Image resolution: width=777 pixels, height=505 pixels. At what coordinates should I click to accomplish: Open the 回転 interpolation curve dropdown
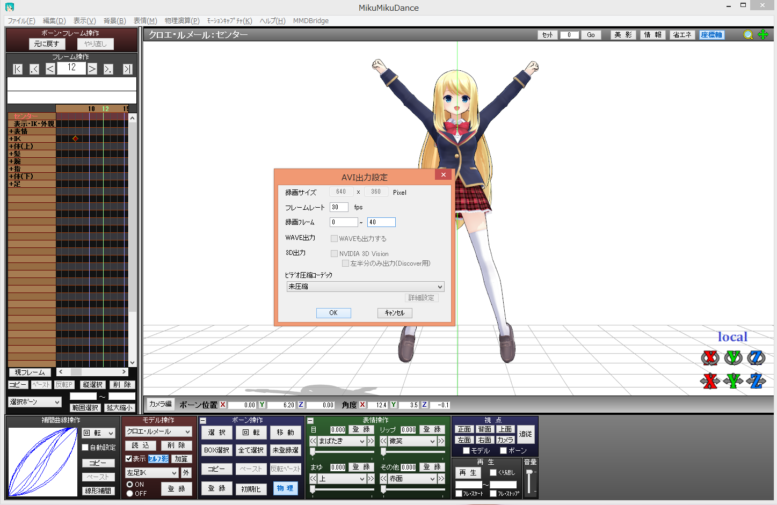[x=98, y=433]
